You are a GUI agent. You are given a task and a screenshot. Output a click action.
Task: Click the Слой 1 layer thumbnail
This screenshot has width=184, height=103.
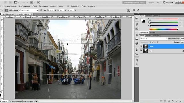(145, 46)
